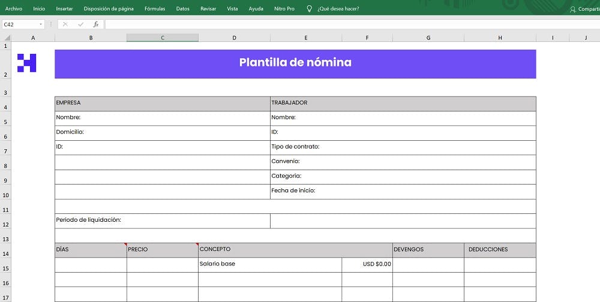Expand the Name Box dropdown arrow
The image size is (600, 302).
(x=41, y=25)
